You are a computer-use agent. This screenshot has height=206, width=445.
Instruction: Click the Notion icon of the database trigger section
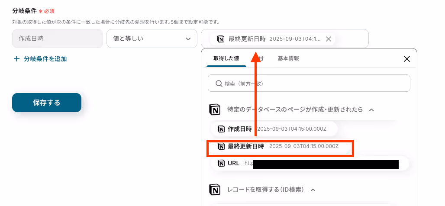[215, 109]
